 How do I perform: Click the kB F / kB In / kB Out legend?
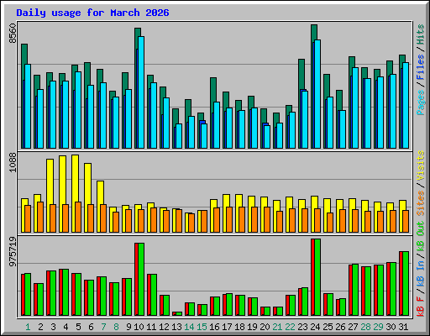click(x=421, y=269)
